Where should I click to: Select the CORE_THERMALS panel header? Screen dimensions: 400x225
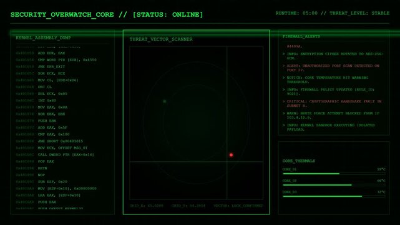tap(299, 161)
